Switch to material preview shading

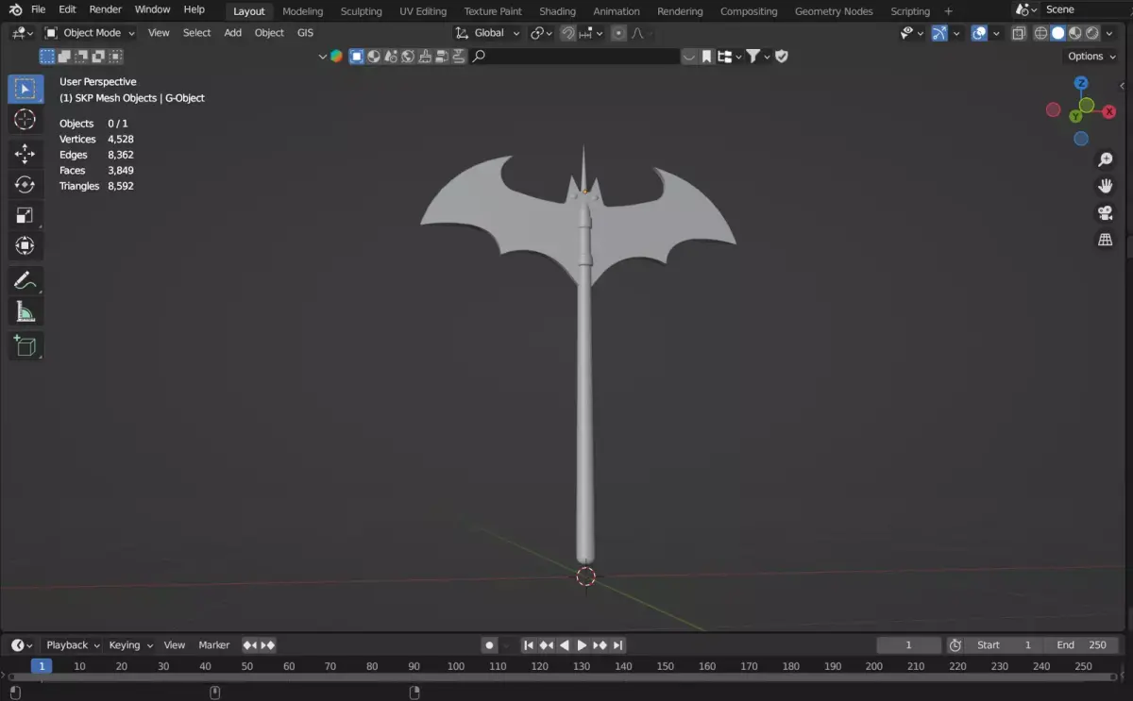click(1074, 33)
